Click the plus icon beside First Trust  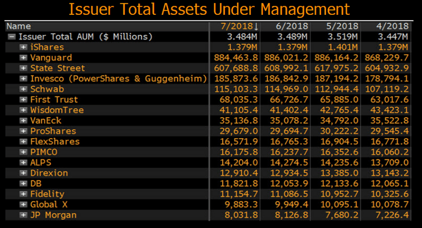click(x=23, y=100)
